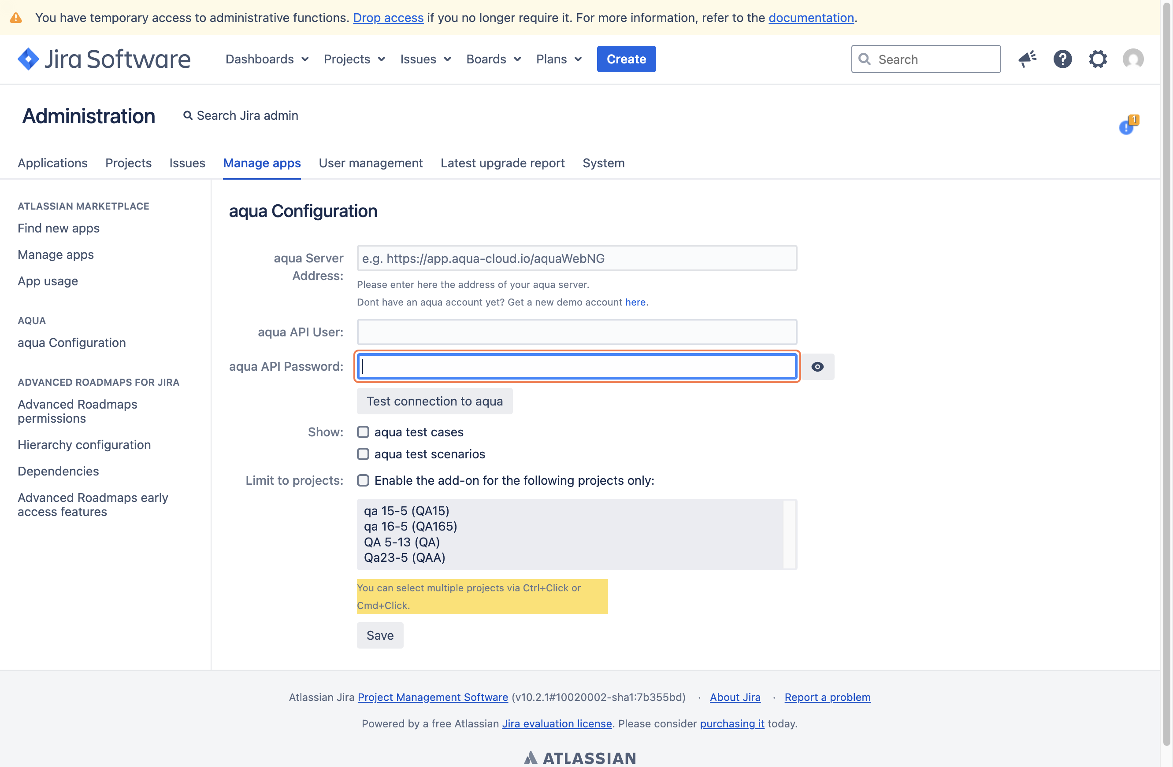Viewport: 1173px width, 767px height.
Task: Open the help question mark icon
Action: click(x=1062, y=59)
